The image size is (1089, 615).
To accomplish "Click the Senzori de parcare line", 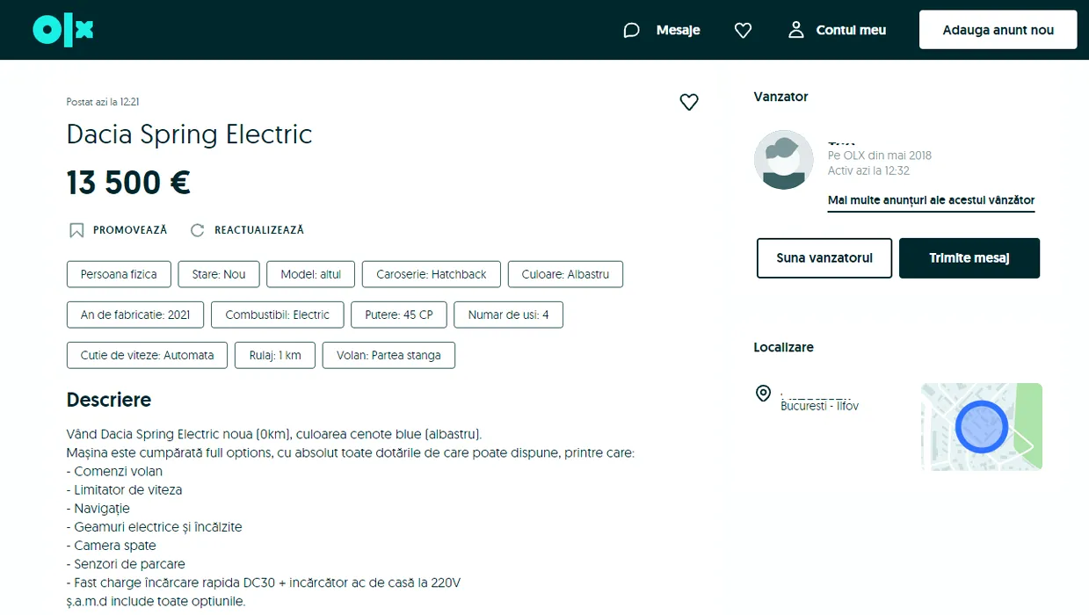I will (x=126, y=564).
